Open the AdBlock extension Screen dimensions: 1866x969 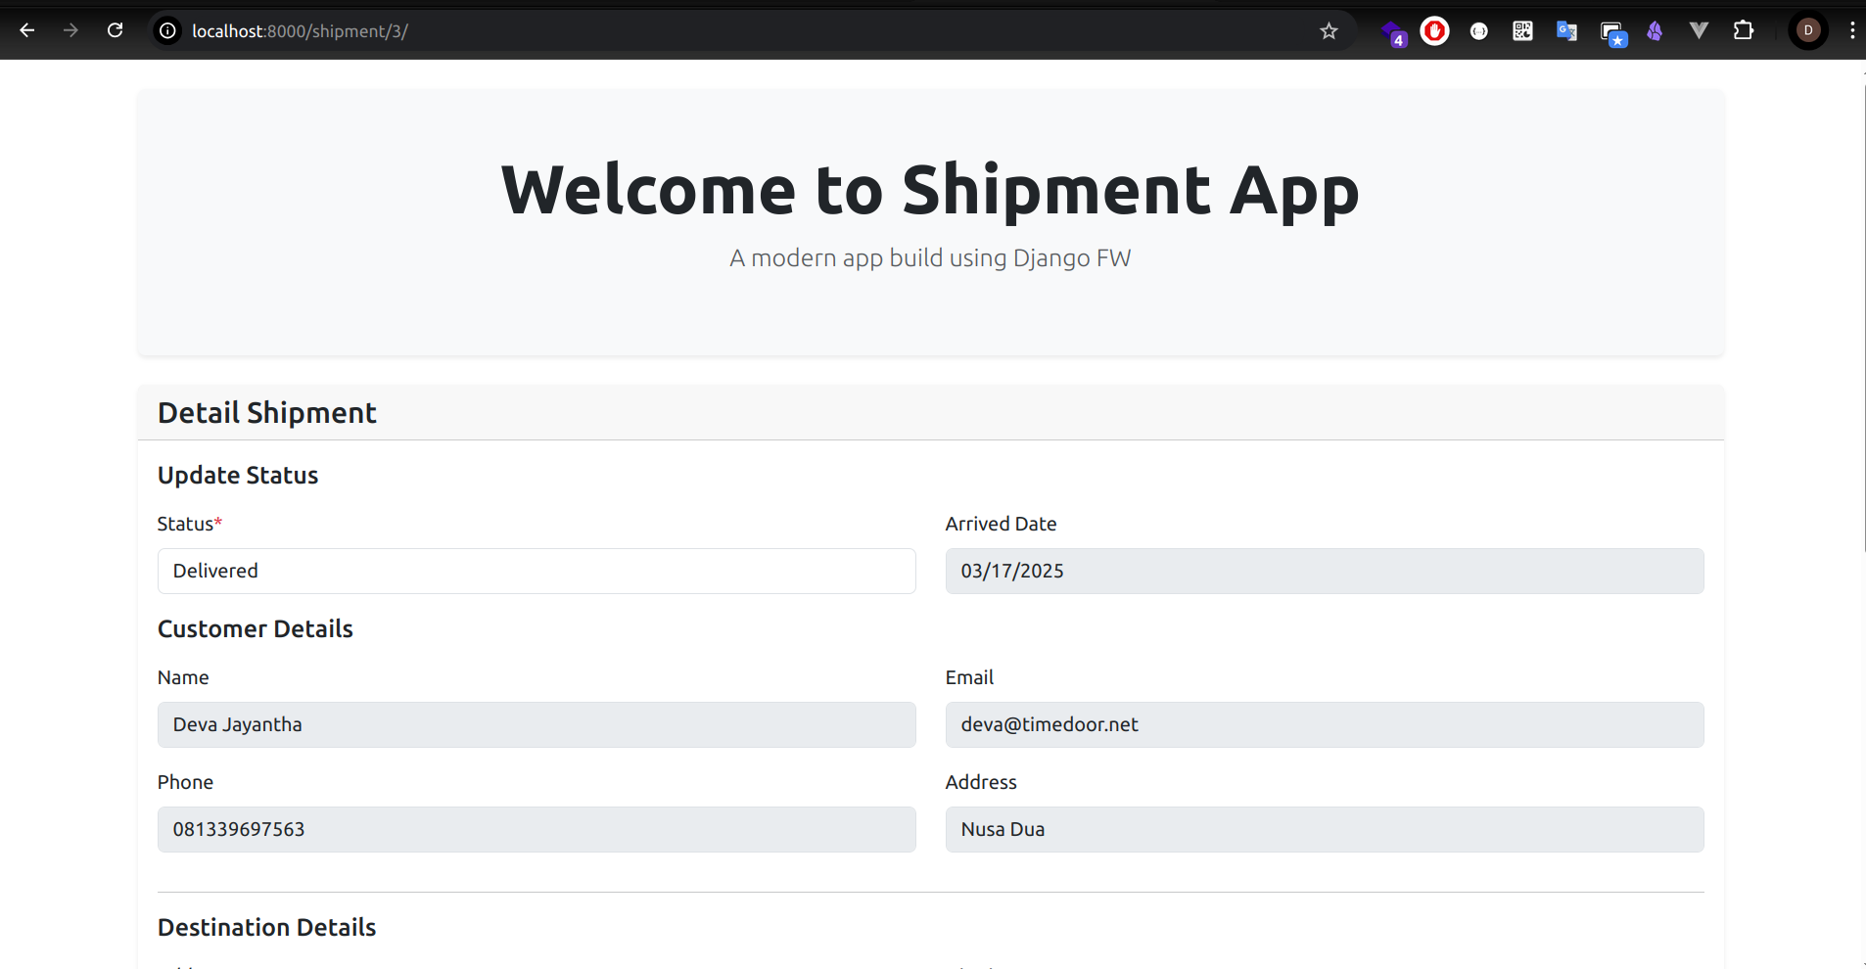1433,30
